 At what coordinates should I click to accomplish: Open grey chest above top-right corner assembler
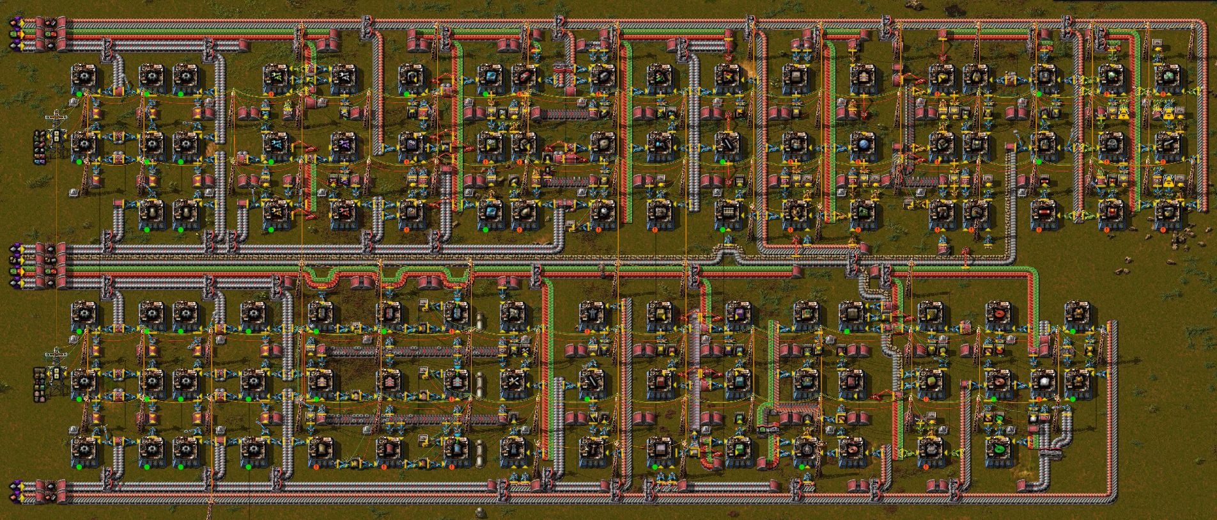[x=1158, y=42]
